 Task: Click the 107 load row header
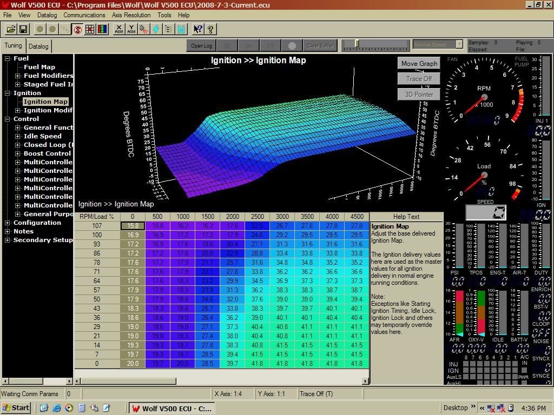97,226
